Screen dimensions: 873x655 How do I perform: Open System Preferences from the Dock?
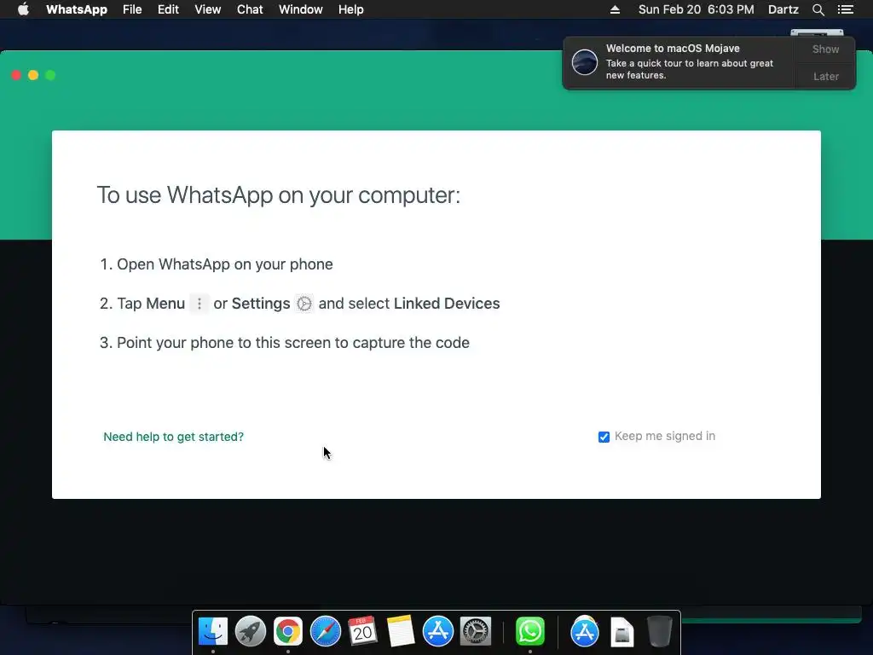(476, 632)
